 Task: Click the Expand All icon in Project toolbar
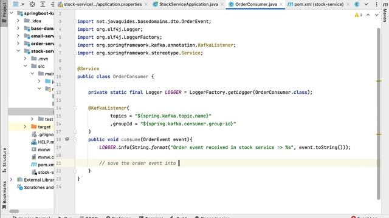coord(43,4)
